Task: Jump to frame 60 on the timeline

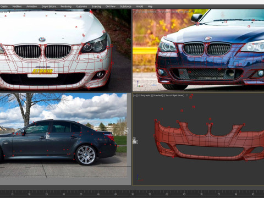Action: click(167, 194)
